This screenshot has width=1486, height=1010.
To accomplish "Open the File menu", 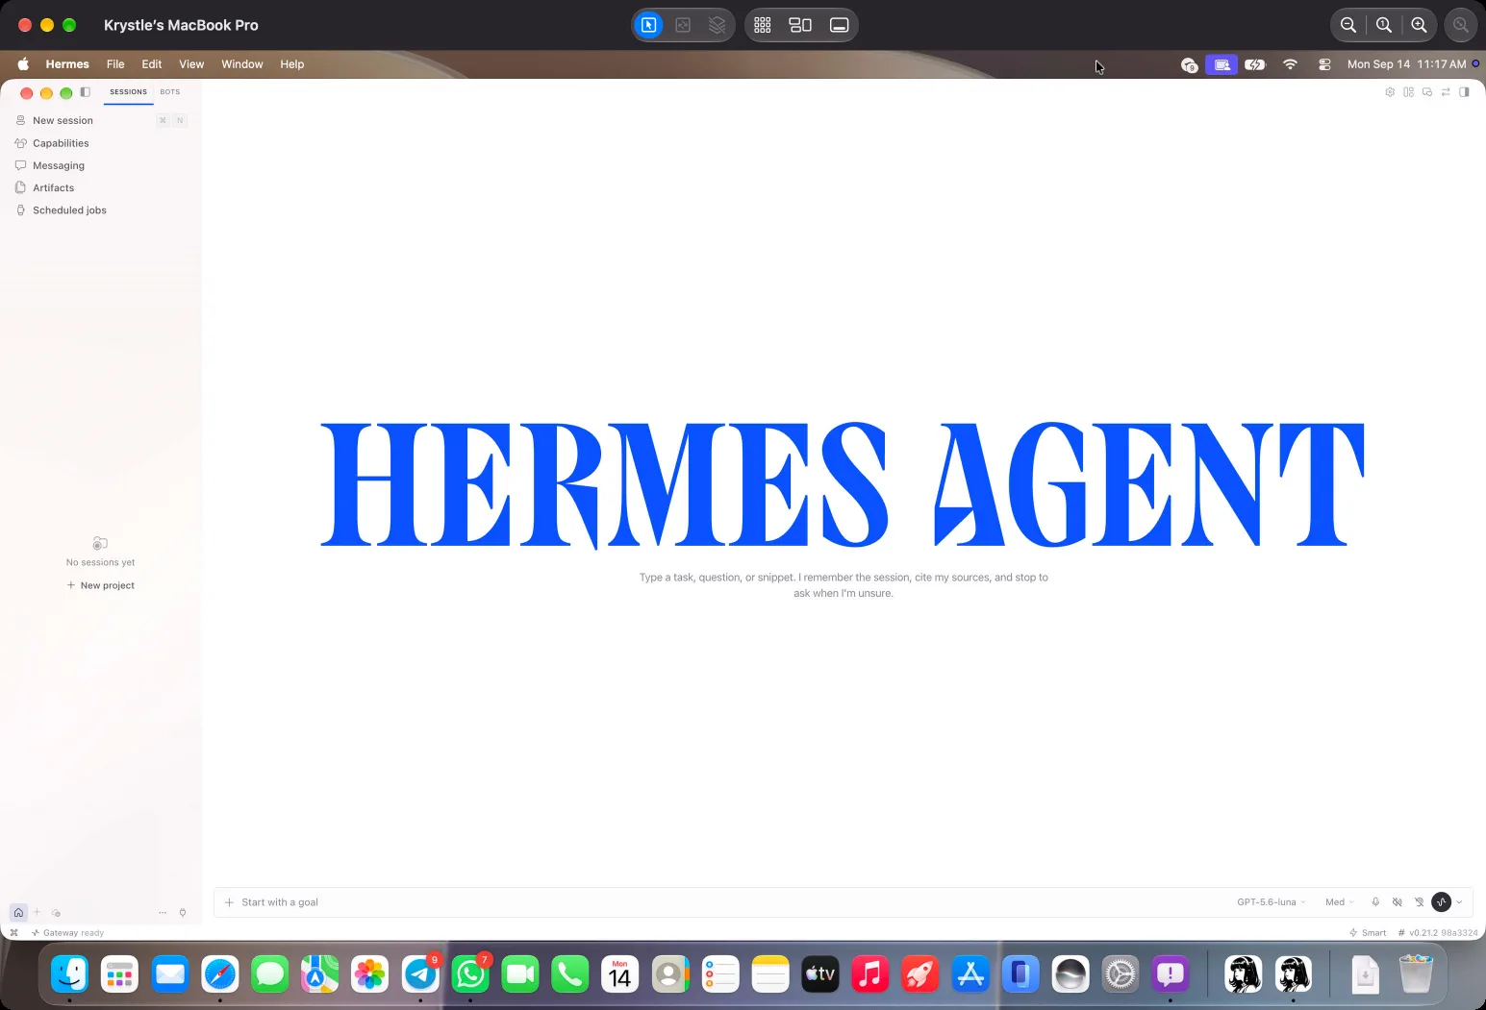I will pyautogui.click(x=115, y=64).
